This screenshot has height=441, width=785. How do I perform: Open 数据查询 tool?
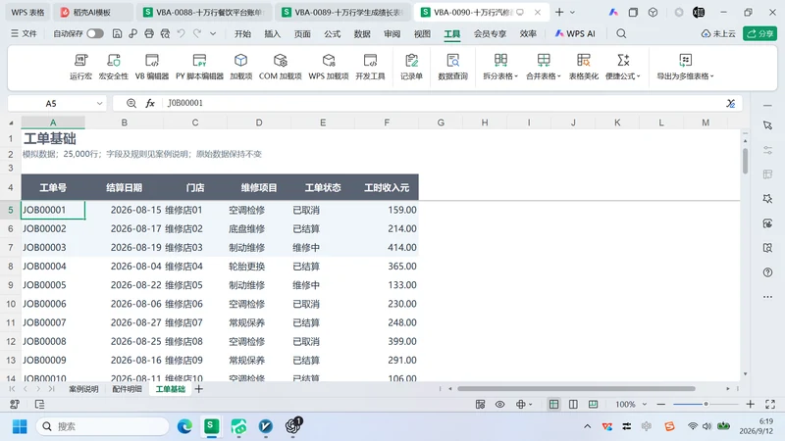[452, 67]
